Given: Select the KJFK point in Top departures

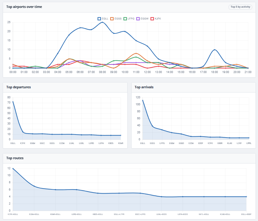Looking at the screenshot, I should coord(23,132).
